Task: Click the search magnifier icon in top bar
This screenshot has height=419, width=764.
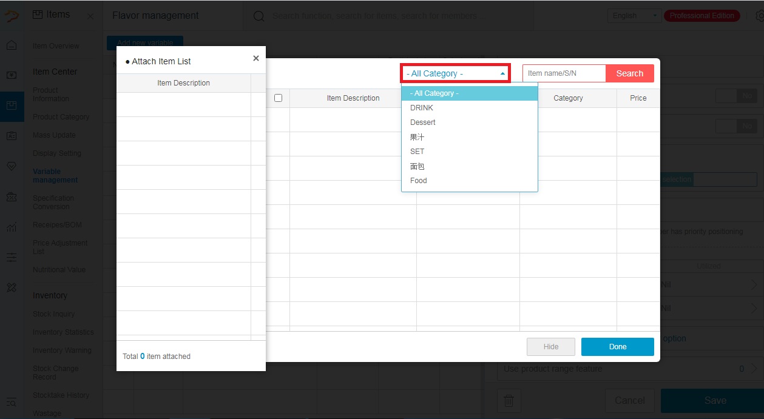Action: [x=259, y=16]
